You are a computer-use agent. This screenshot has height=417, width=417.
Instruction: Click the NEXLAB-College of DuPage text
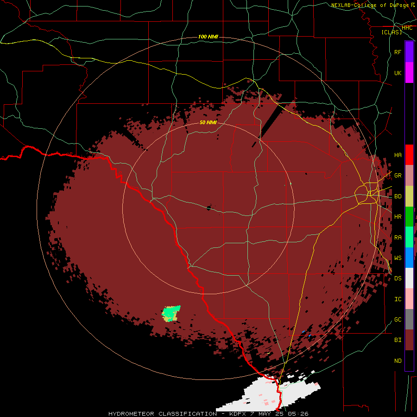(370, 5)
